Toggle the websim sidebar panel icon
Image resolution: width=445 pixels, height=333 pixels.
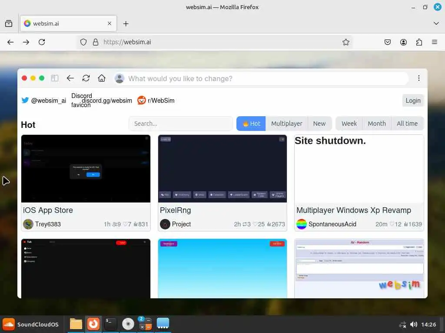click(54, 78)
